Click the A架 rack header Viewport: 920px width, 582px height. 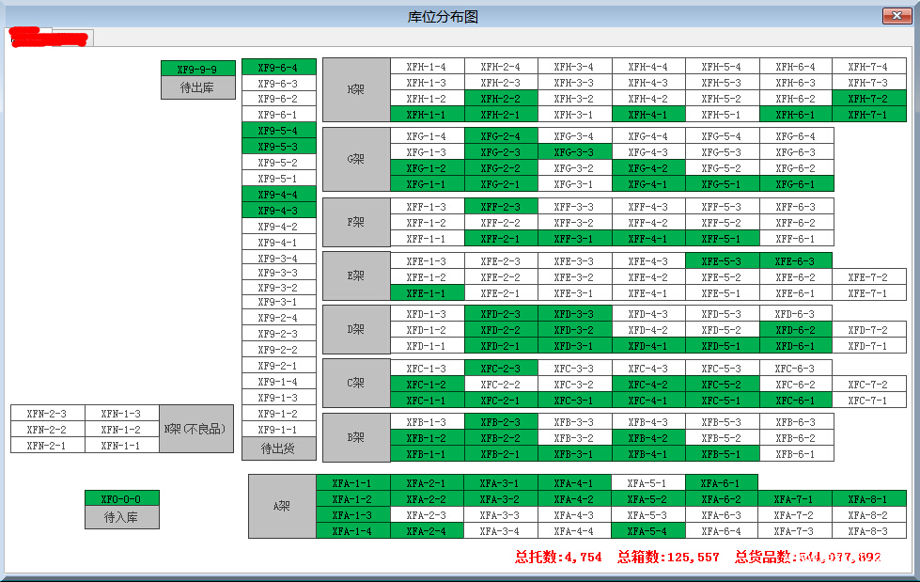point(282,506)
